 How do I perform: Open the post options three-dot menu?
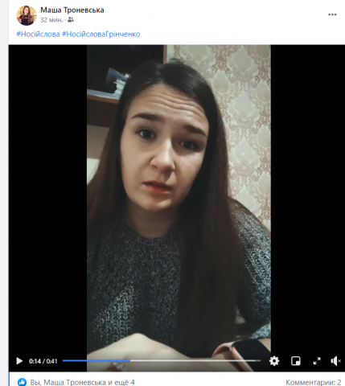332,14
